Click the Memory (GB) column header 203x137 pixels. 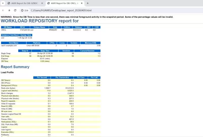(x=91, y=43)
